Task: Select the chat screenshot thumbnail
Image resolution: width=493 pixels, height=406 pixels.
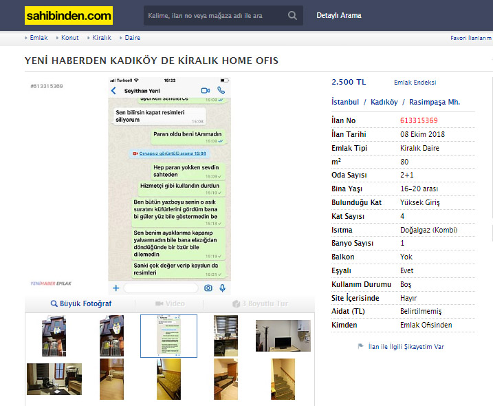Action: pyautogui.click(x=168, y=336)
